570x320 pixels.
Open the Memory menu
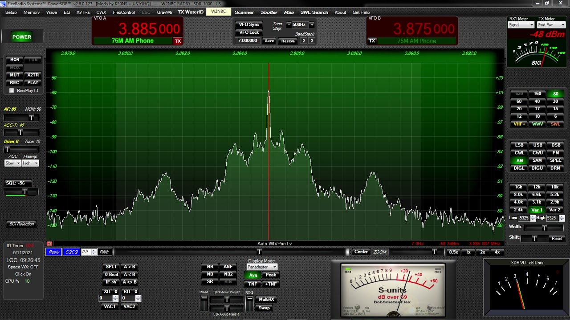(x=32, y=12)
